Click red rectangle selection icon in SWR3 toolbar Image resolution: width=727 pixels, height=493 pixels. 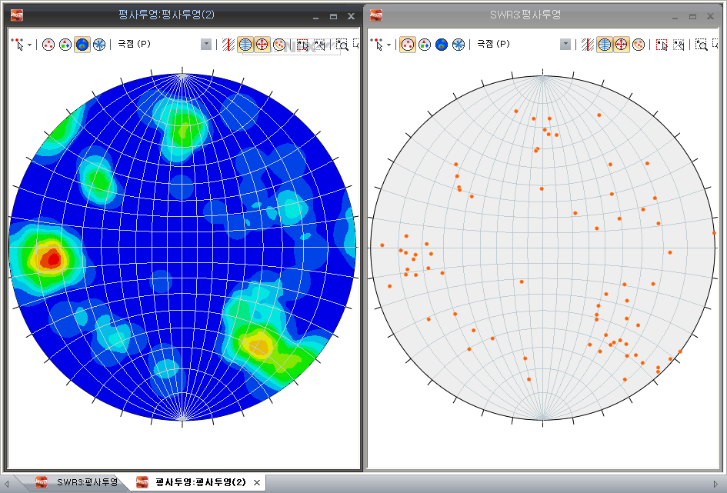[x=661, y=45]
